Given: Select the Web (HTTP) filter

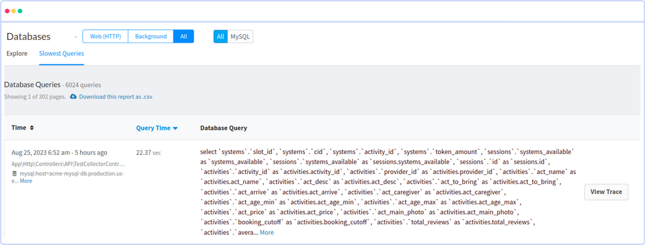Looking at the screenshot, I should pos(105,36).
